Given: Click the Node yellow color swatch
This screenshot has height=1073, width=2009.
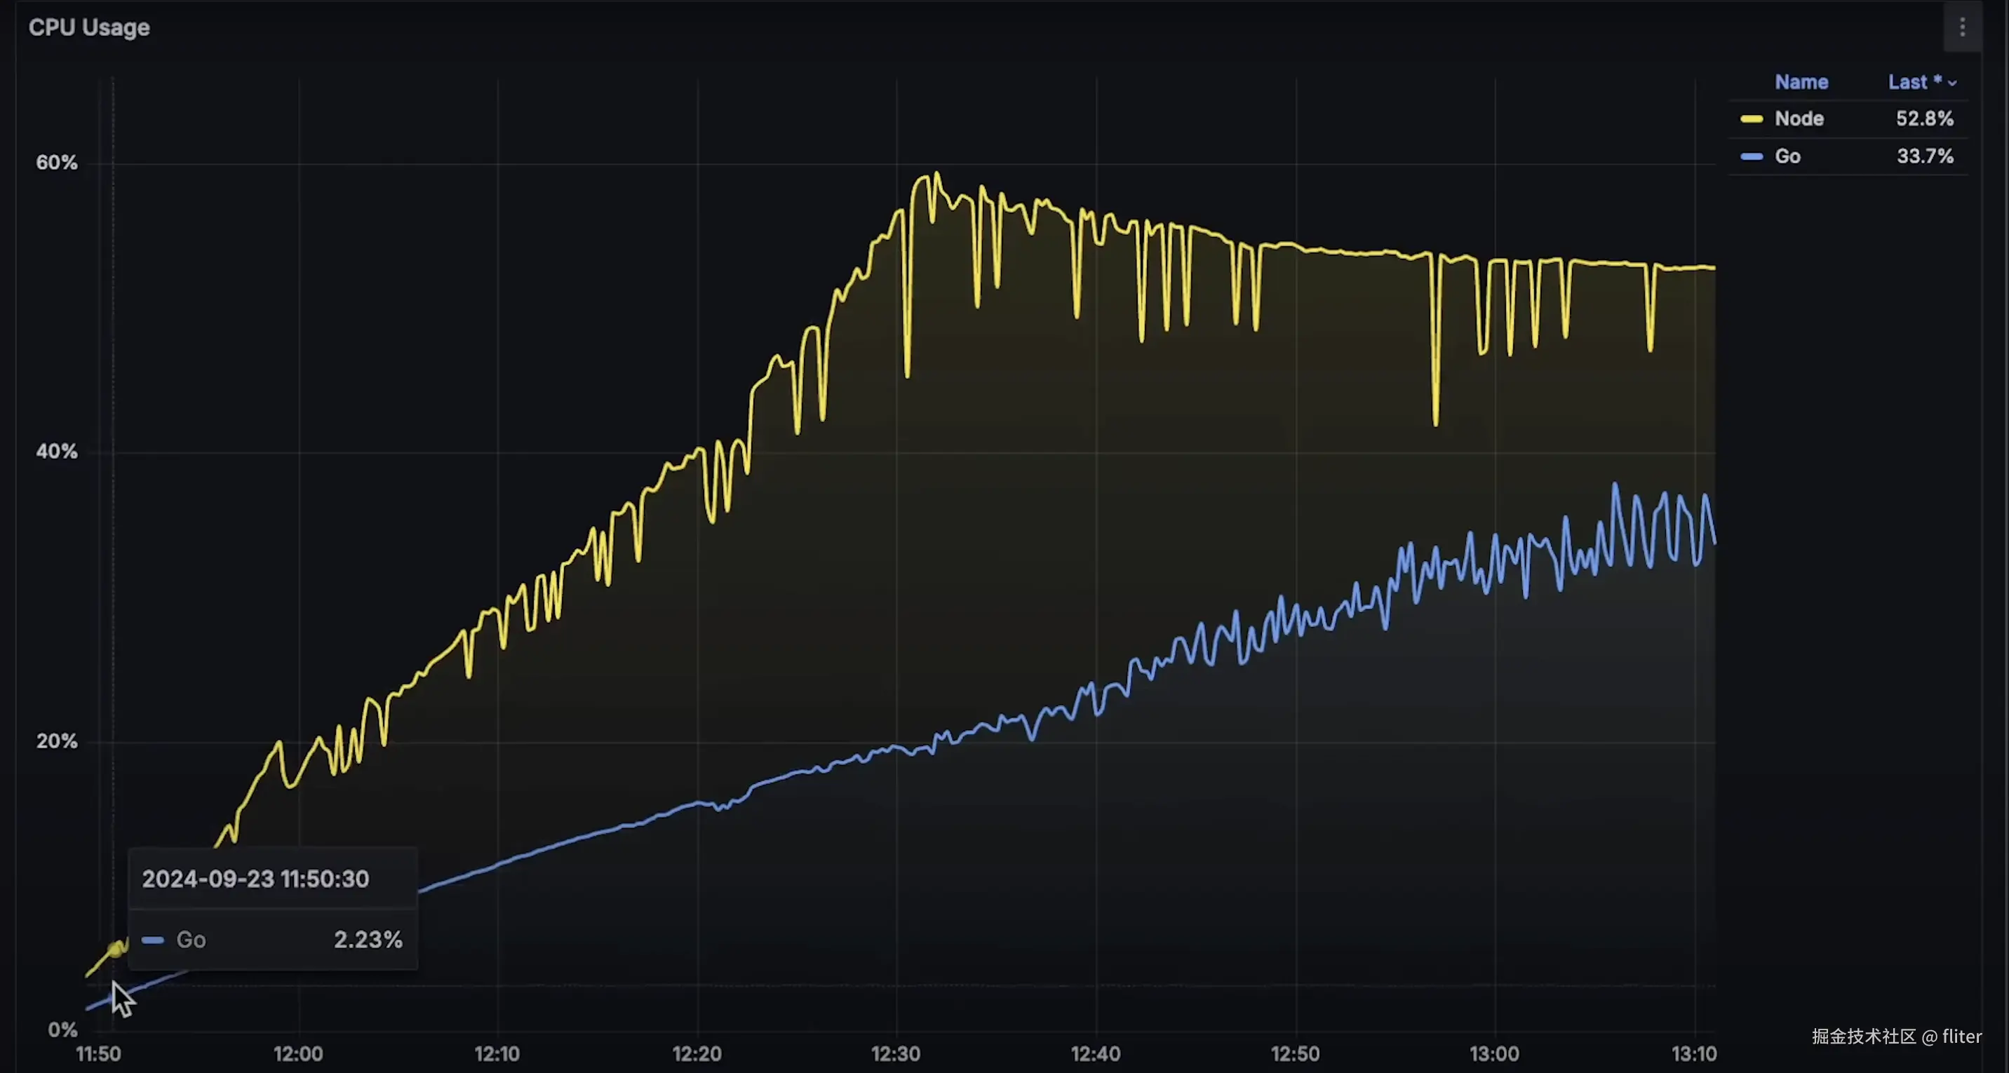Looking at the screenshot, I should [x=1751, y=119].
